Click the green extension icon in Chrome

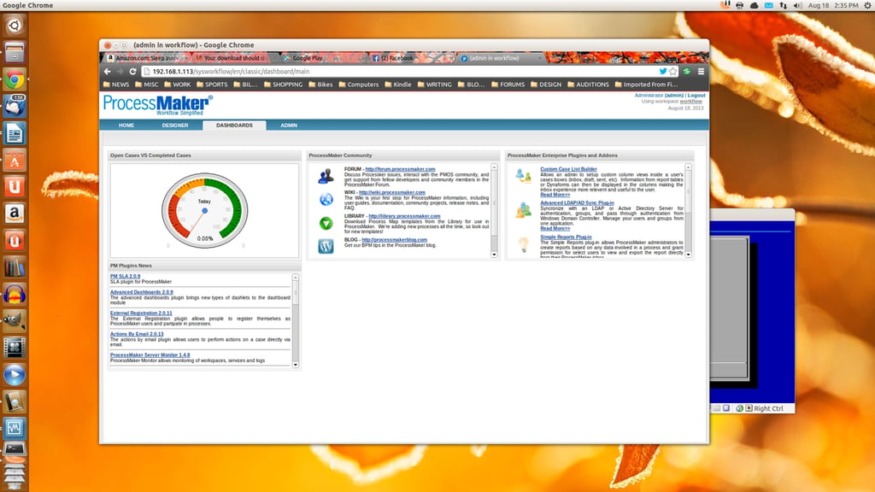point(687,72)
